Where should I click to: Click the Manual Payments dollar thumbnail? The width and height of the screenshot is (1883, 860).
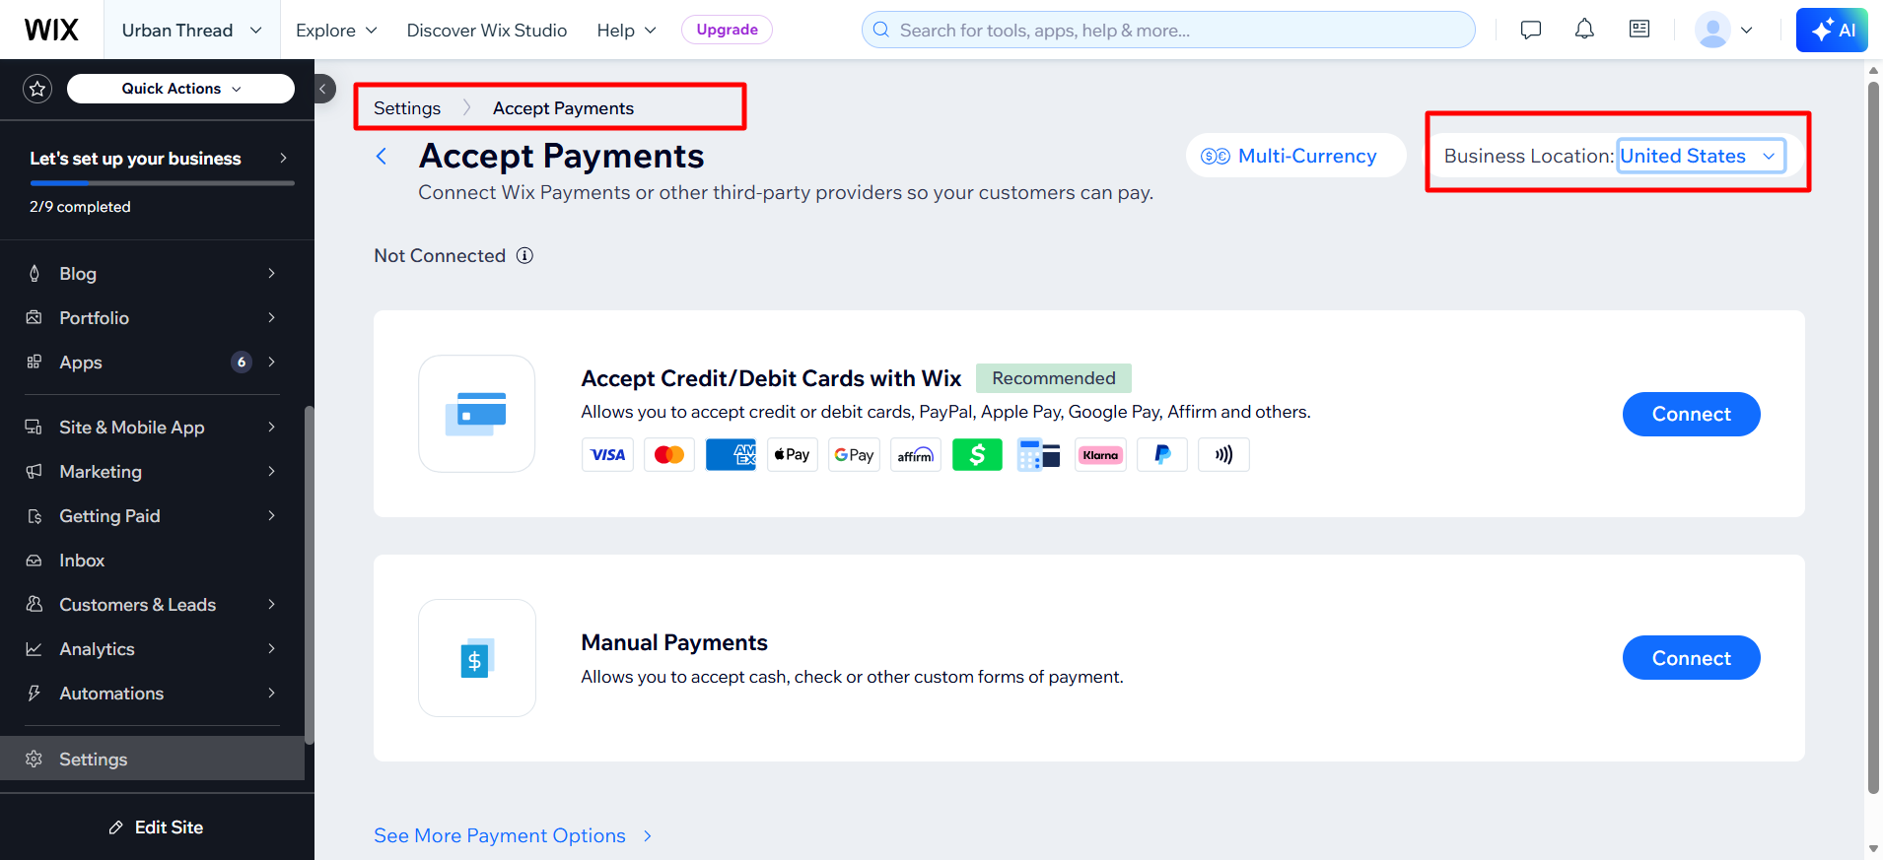(476, 658)
